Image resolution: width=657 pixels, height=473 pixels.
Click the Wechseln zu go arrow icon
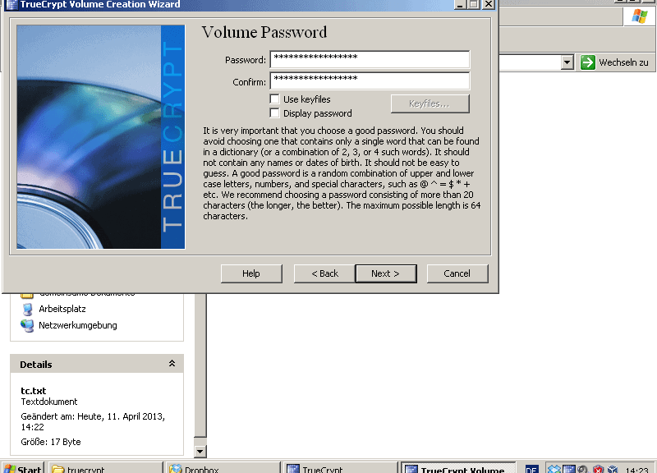click(587, 62)
